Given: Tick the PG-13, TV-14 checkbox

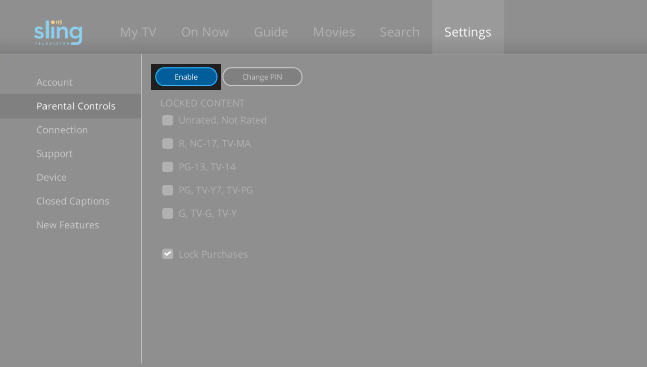Looking at the screenshot, I should [x=167, y=167].
